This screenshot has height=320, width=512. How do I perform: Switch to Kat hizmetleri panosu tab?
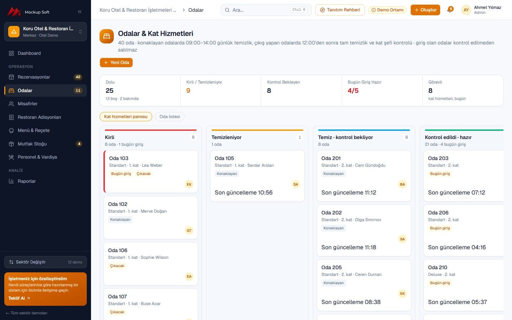(126, 117)
